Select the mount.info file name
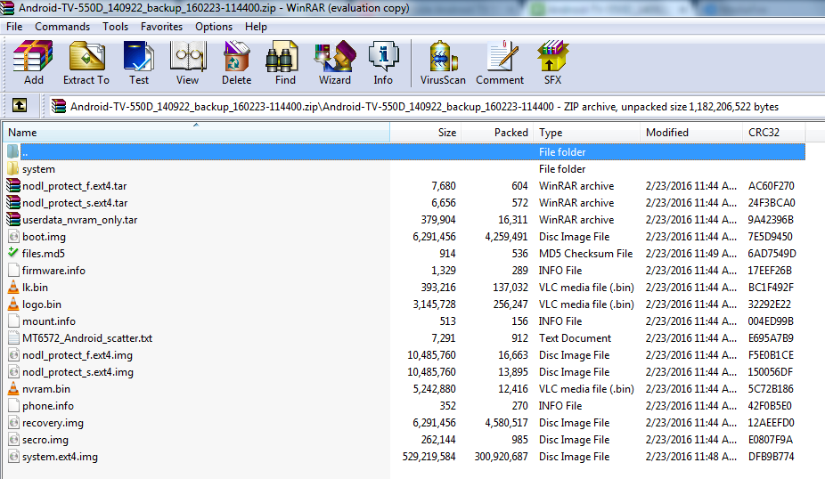The height and width of the screenshot is (479, 825). [49, 321]
